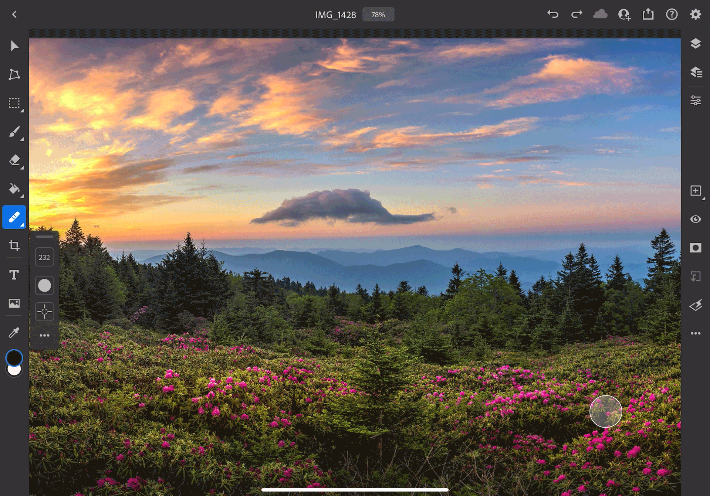Go back to the home screen
The height and width of the screenshot is (496, 710).
(14, 14)
